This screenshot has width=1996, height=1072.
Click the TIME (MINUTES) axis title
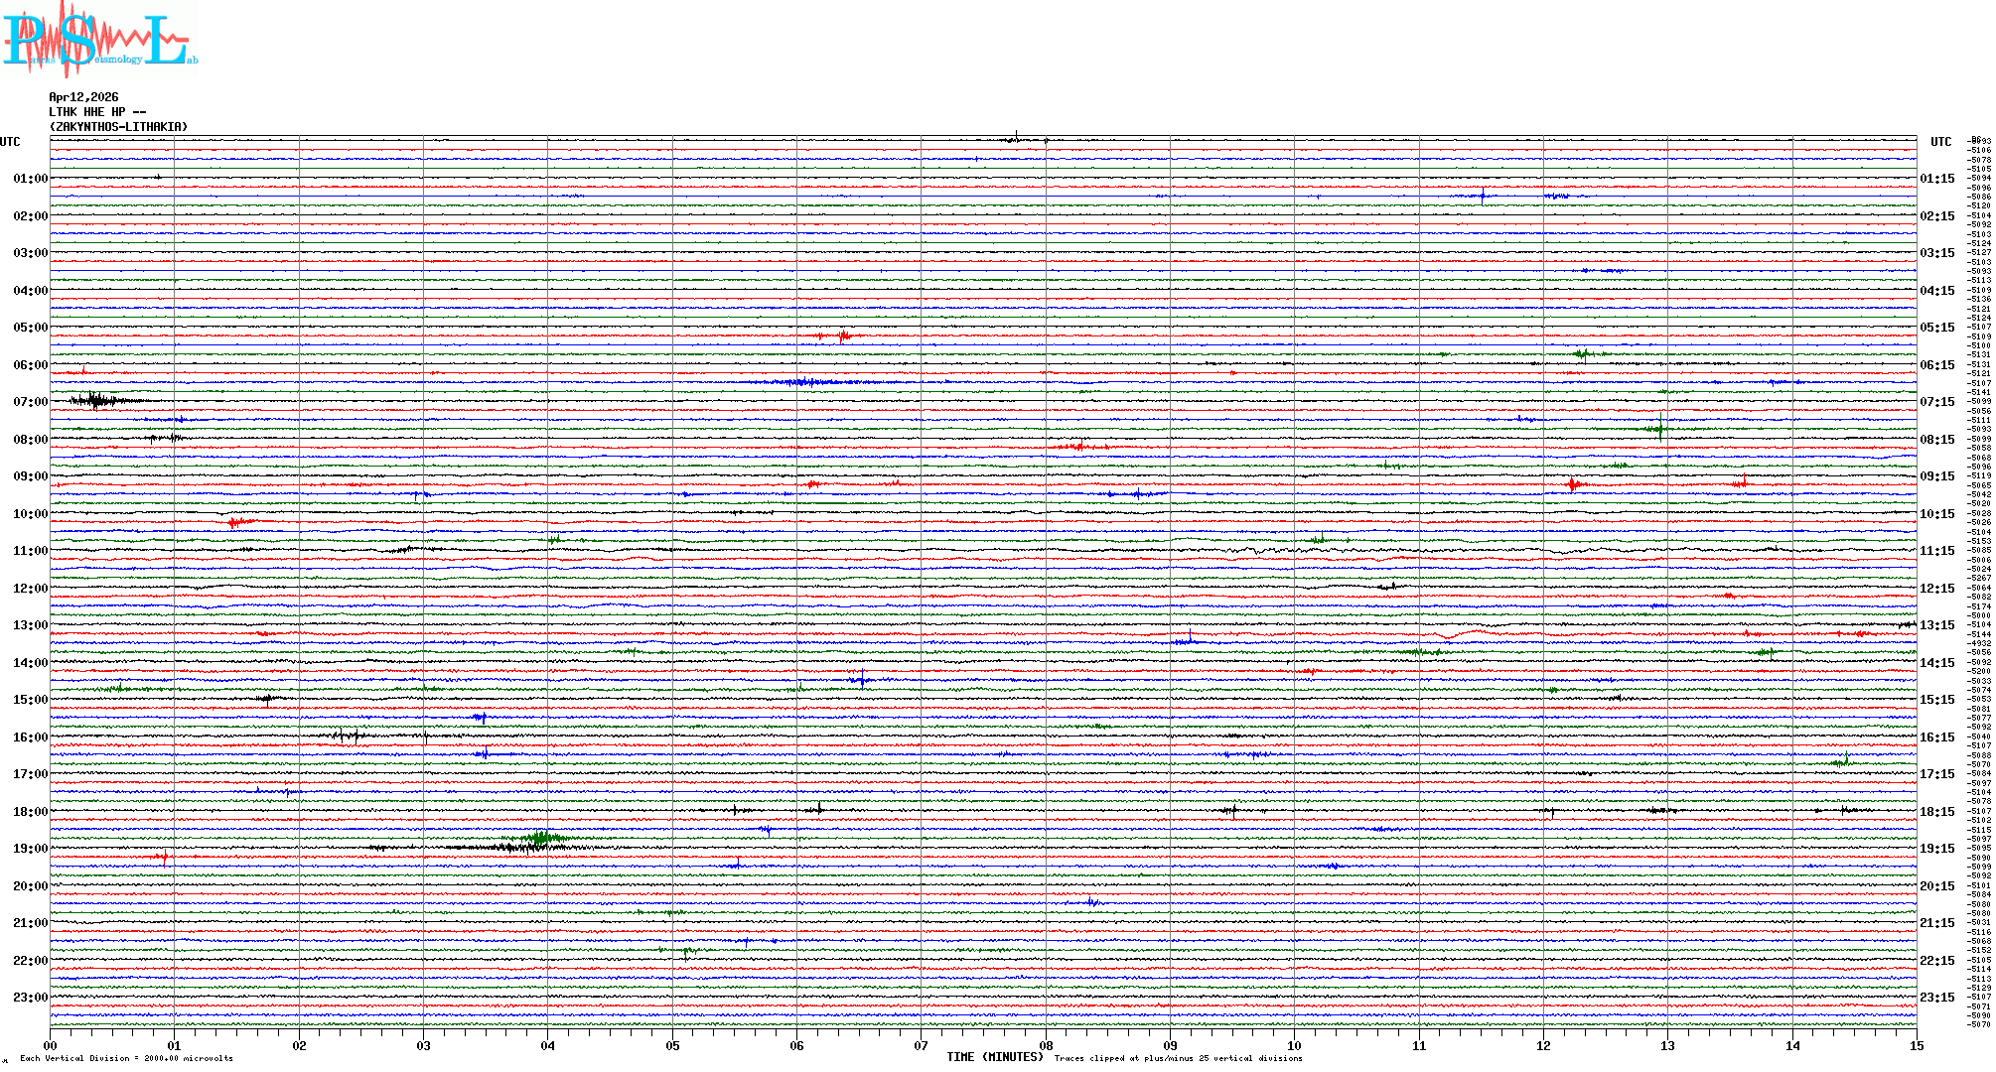[994, 1057]
